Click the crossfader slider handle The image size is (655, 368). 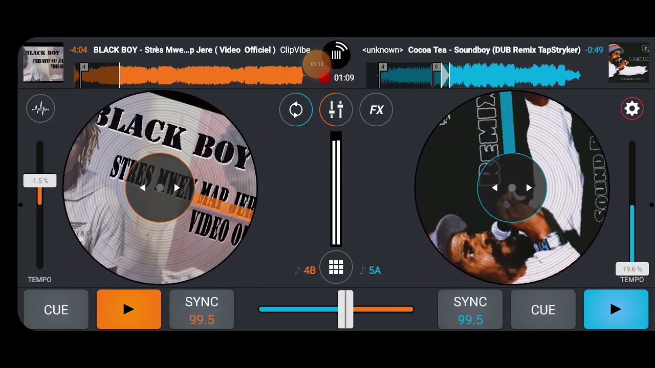(x=345, y=309)
